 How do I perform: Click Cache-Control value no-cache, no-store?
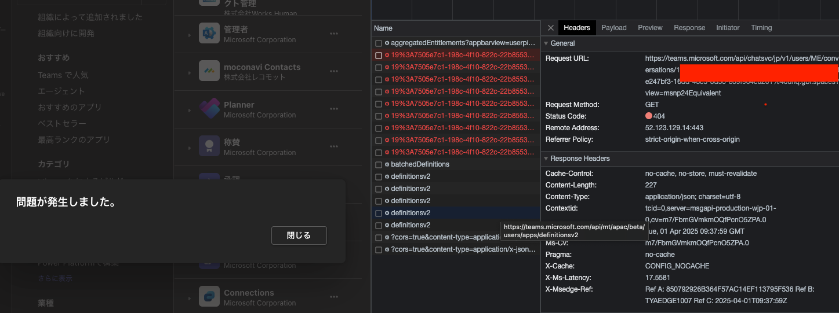tap(700, 174)
